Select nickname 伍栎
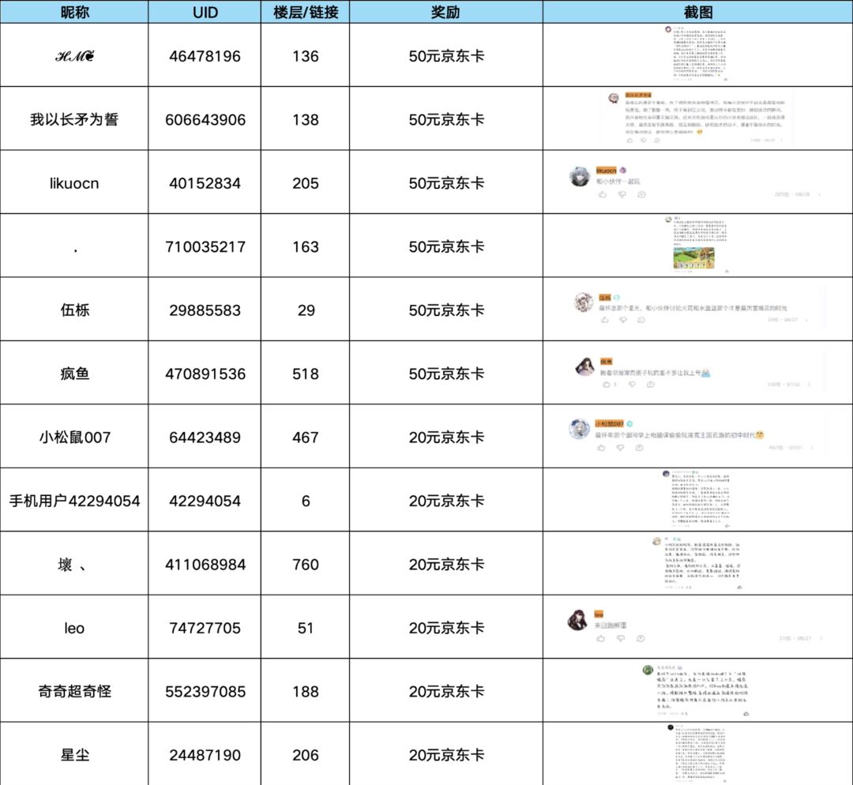Image resolution: width=853 pixels, height=785 pixels. [74, 310]
